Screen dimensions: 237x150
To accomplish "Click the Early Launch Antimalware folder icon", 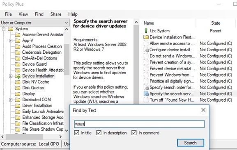I will pyautogui.click(x=18, y=111).
